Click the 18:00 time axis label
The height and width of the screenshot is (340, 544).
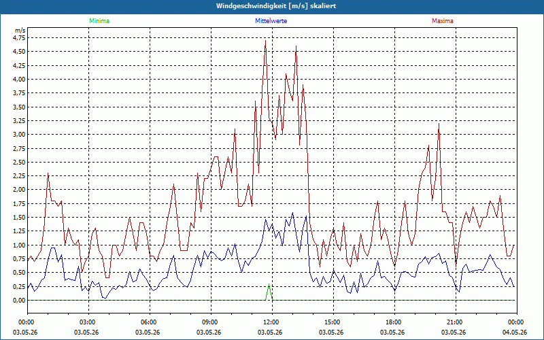(395, 322)
